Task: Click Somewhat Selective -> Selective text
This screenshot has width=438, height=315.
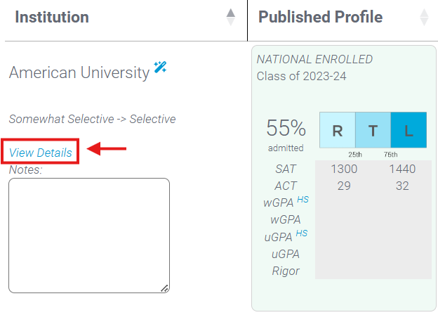Action: [x=93, y=119]
